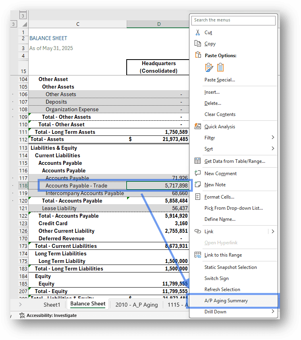Expand the Drill Down submenu arrow
This screenshot has width=301, height=340.
(x=273, y=311)
